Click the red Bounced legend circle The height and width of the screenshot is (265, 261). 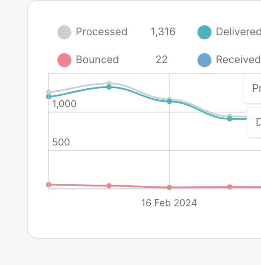pos(64,60)
